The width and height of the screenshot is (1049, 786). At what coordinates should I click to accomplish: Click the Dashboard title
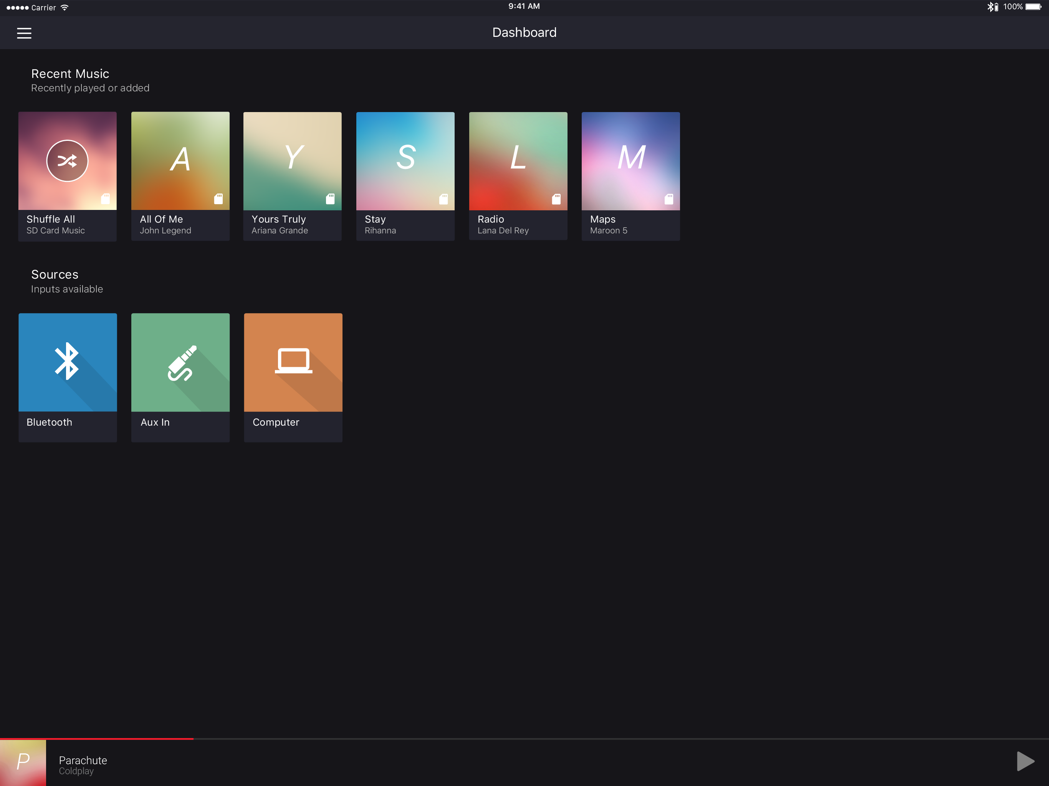pyautogui.click(x=524, y=32)
